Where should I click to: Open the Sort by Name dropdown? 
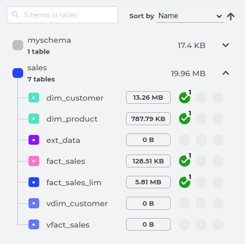point(190,16)
